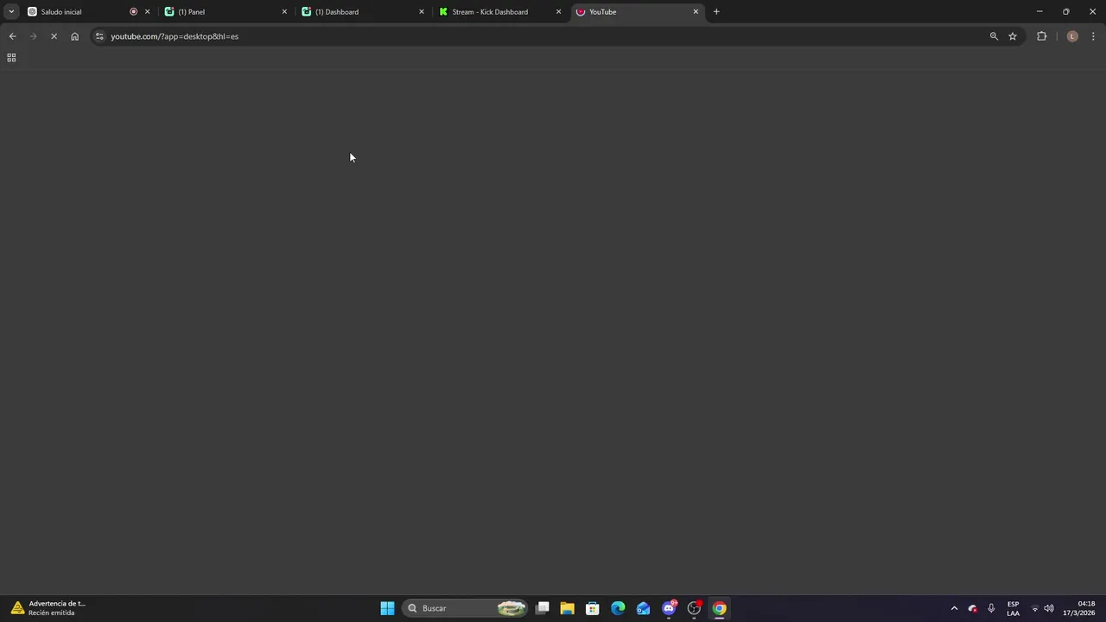
Task: Open the Windows Start menu
Action: pyautogui.click(x=387, y=608)
